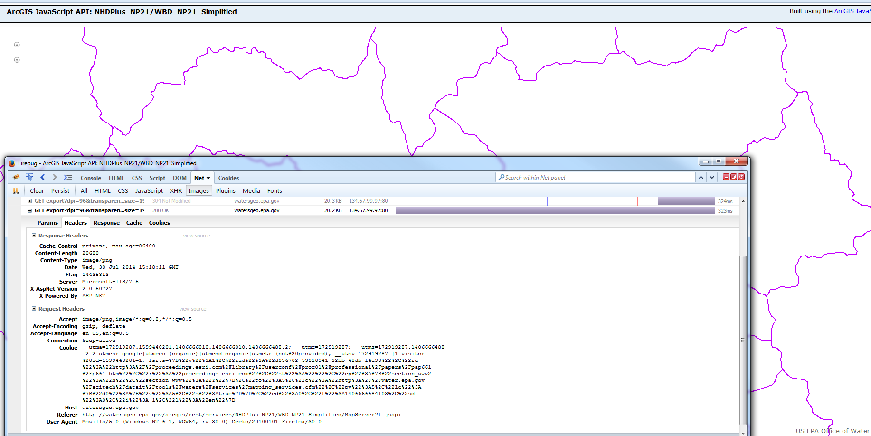Viewport: 871px width, 436px height.
Task: Click the Content-Length value 20680
Action: (x=90, y=253)
